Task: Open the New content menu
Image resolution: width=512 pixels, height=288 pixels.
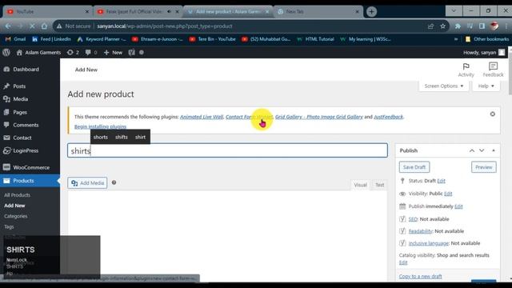Action: (x=113, y=52)
